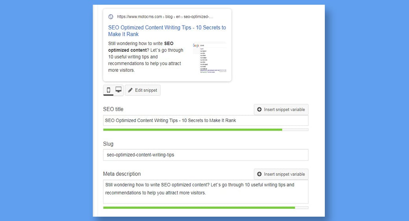
Task: Focus the Meta description text area
Action: tap(205, 191)
